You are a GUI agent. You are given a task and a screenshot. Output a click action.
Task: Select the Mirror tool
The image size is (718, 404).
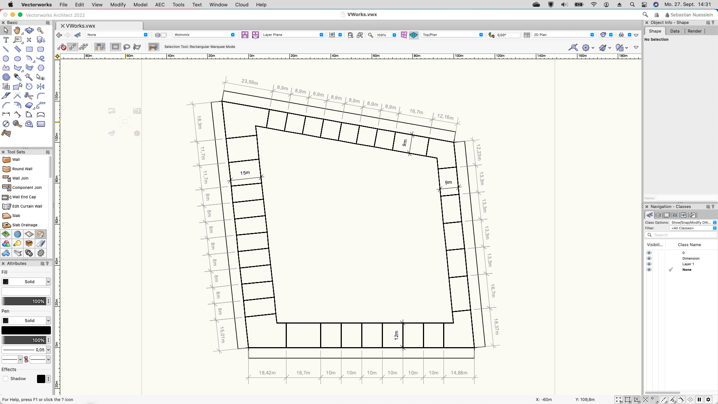(41, 86)
